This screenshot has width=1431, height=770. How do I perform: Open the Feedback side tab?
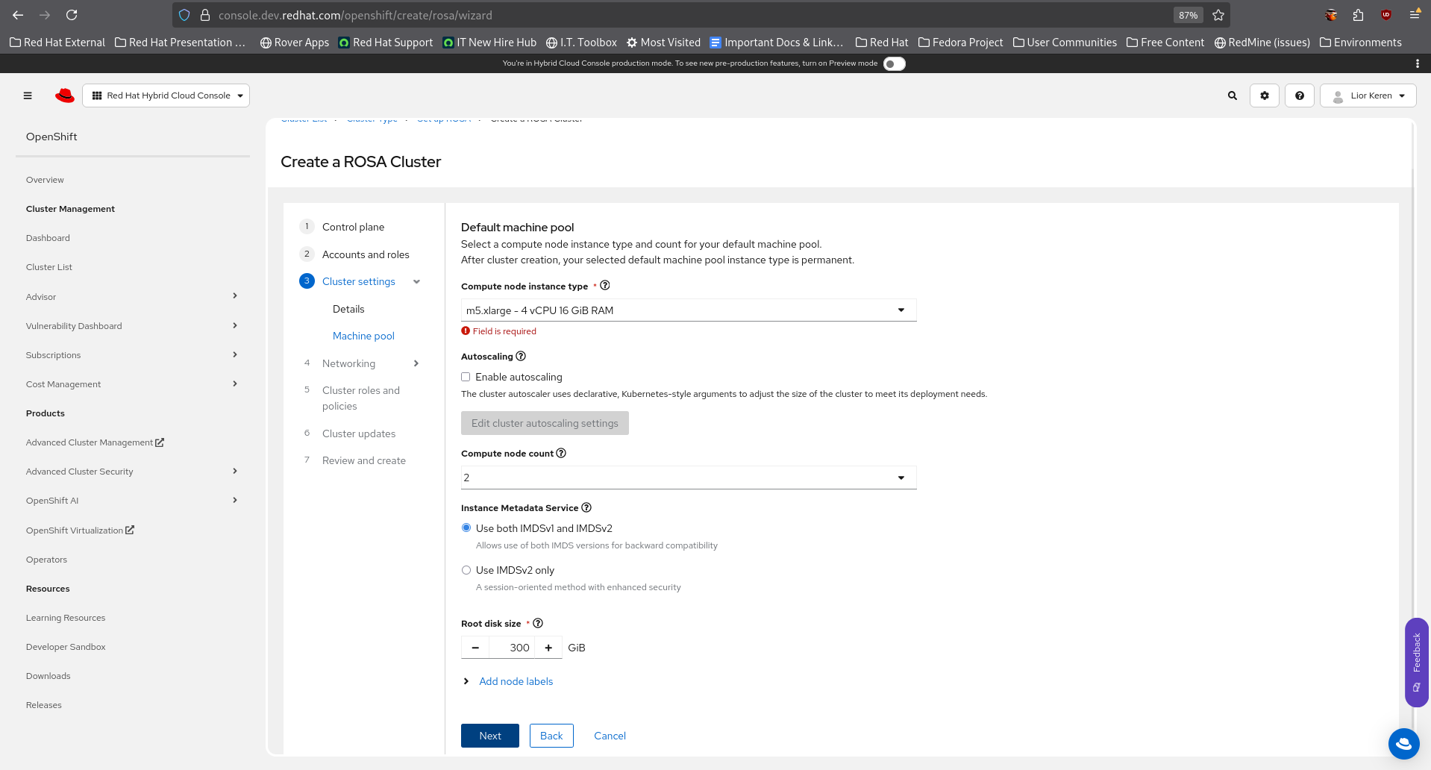(1416, 662)
